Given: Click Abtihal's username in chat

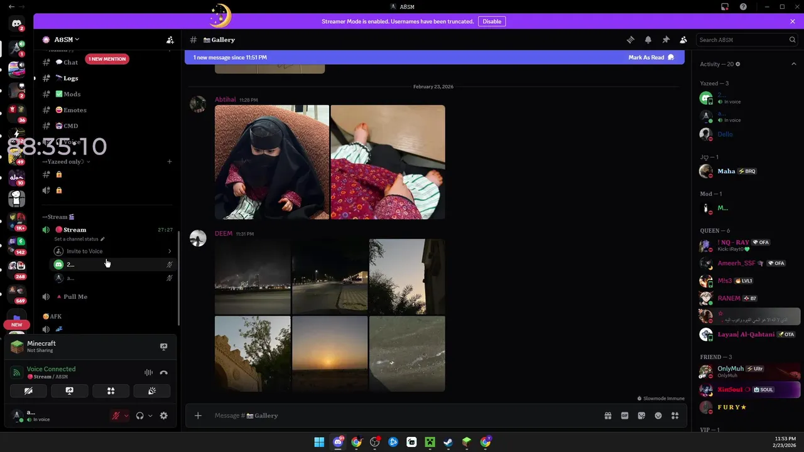Looking at the screenshot, I should pyautogui.click(x=225, y=99).
